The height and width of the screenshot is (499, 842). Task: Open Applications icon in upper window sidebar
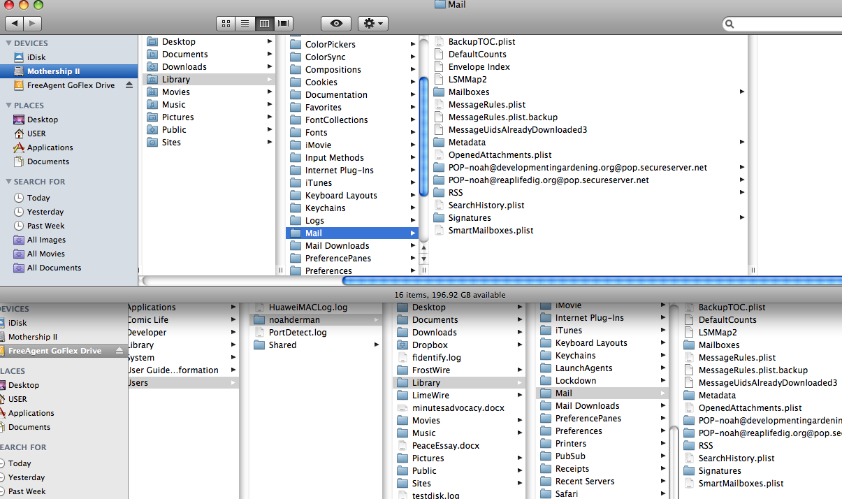[19, 147]
